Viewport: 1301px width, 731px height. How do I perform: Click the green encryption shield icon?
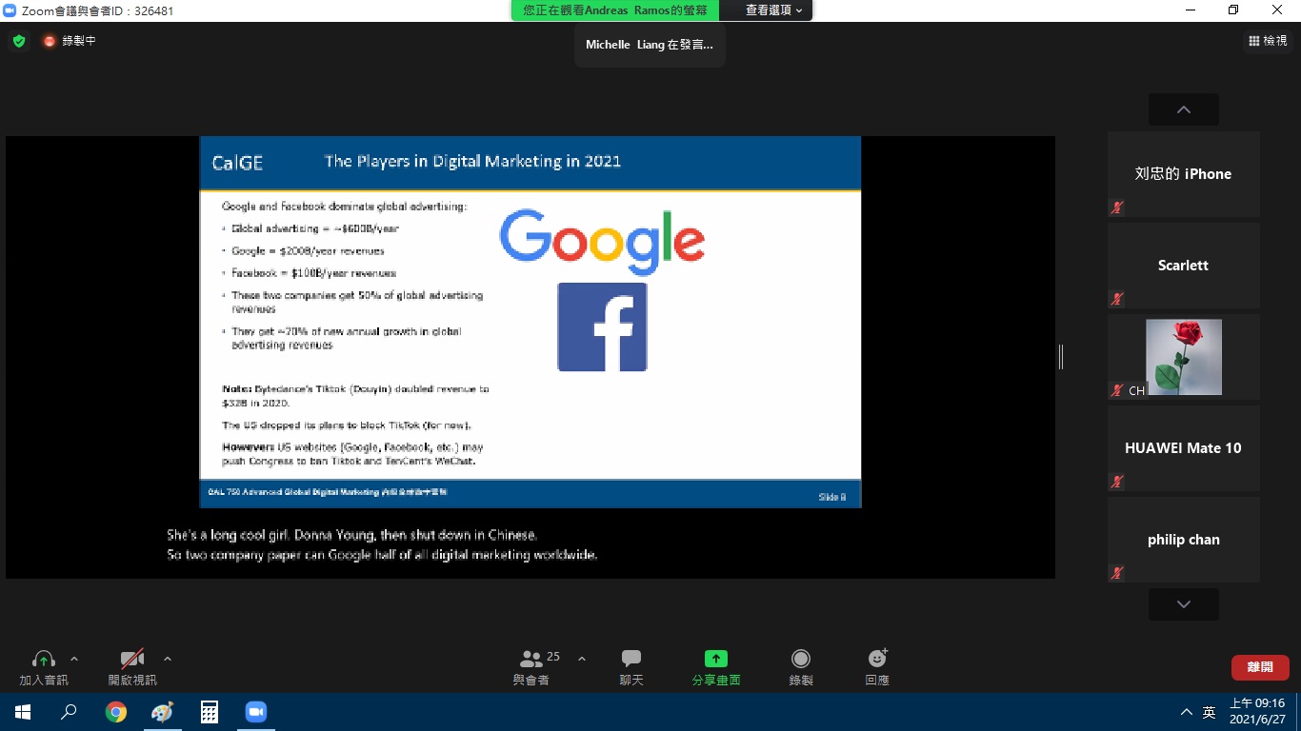[19, 41]
